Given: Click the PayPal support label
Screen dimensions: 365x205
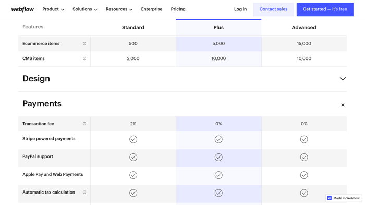Looking at the screenshot, I should pyautogui.click(x=38, y=156).
